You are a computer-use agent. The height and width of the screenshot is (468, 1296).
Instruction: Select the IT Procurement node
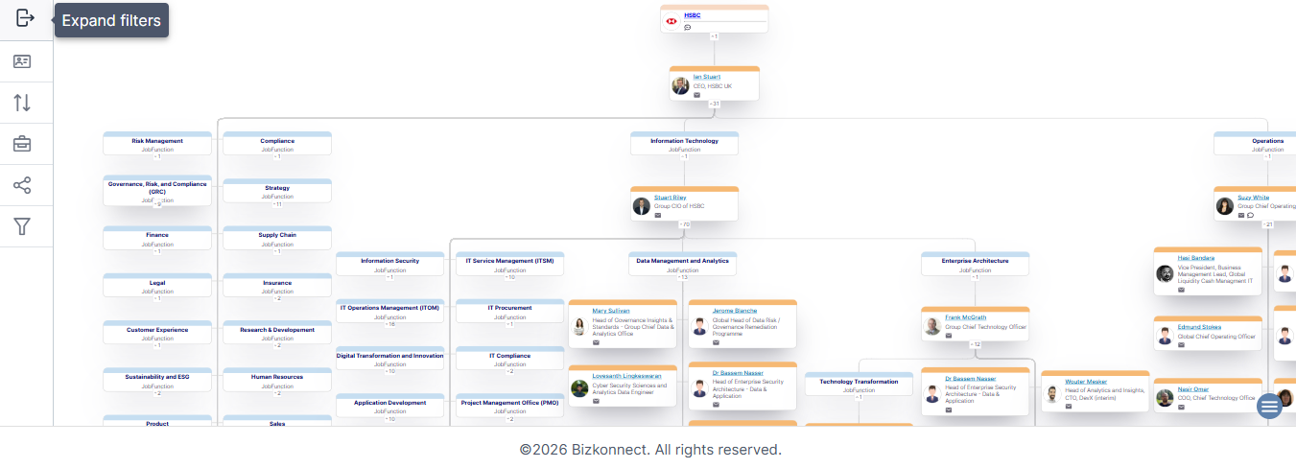tap(509, 312)
